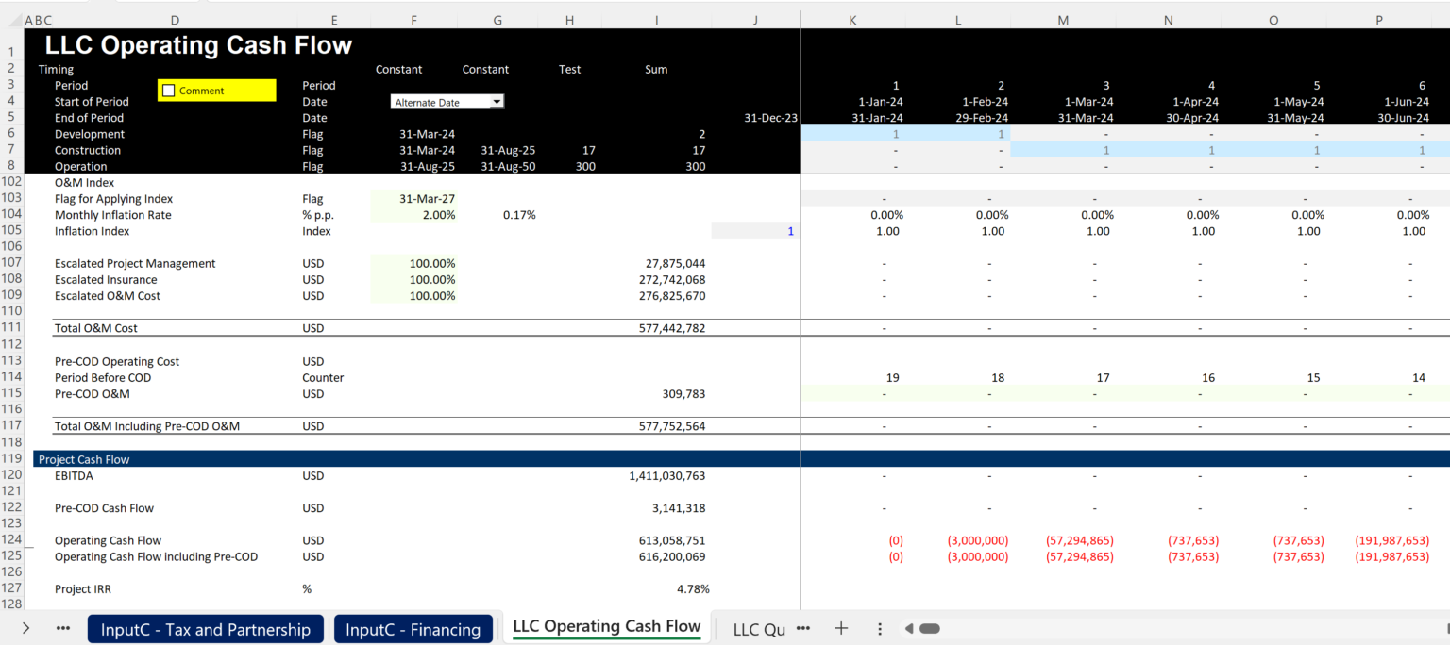Click column header D
The height and width of the screenshot is (645, 1450).
(175, 19)
